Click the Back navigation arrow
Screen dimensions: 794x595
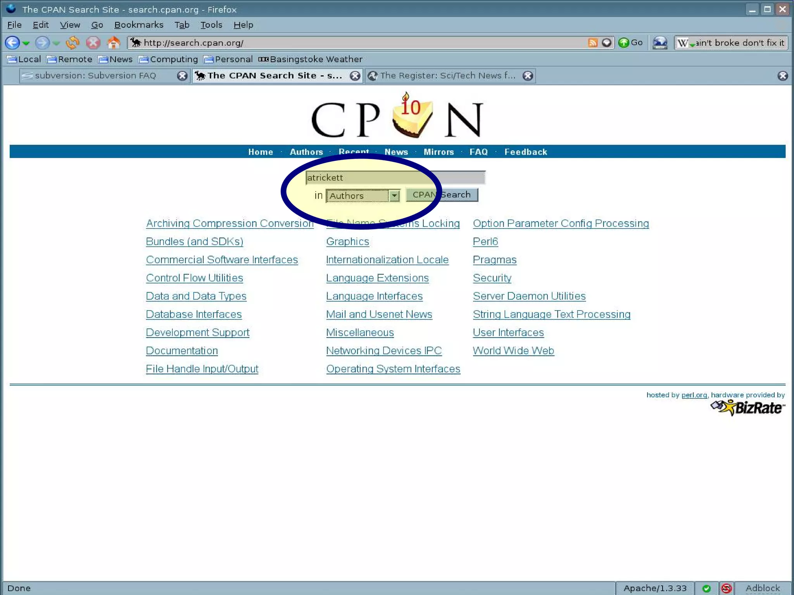pos(12,43)
